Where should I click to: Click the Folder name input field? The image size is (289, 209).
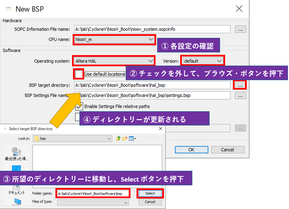coord(93,194)
